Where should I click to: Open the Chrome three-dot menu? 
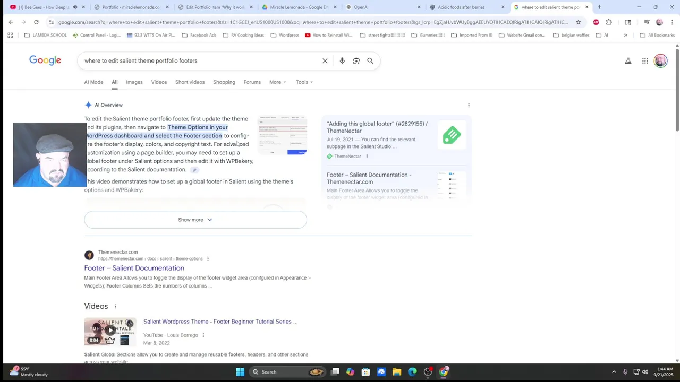coord(672,22)
